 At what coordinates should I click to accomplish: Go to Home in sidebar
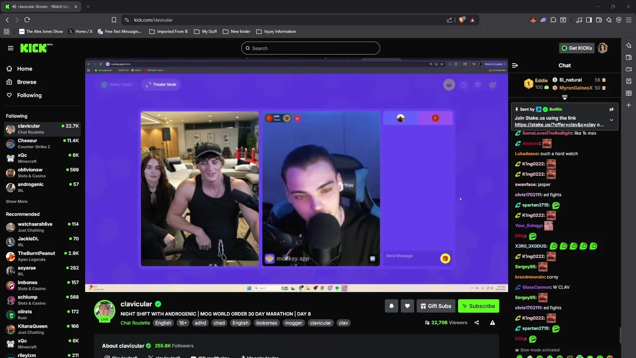click(42, 69)
